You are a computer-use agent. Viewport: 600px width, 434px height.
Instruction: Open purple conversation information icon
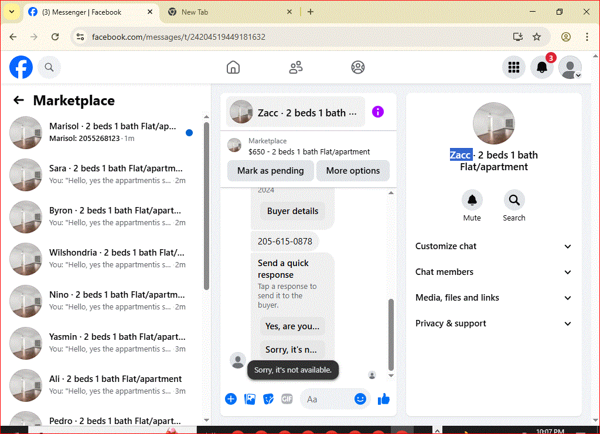378,112
